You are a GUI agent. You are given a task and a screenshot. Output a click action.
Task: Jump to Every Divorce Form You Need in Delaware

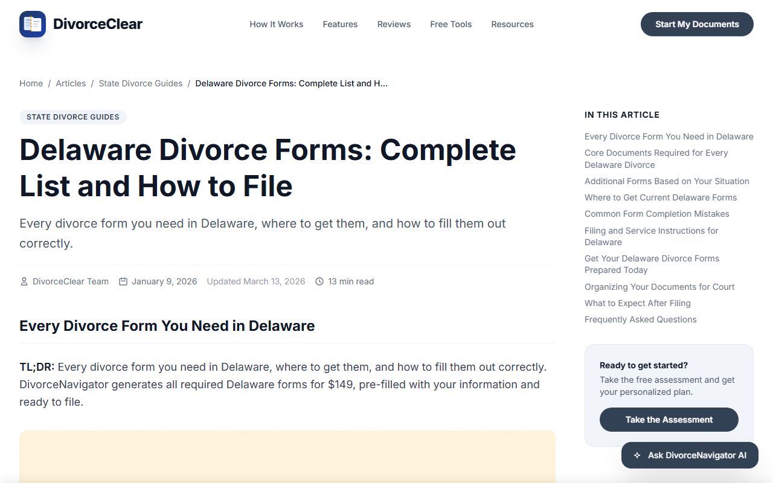point(669,136)
